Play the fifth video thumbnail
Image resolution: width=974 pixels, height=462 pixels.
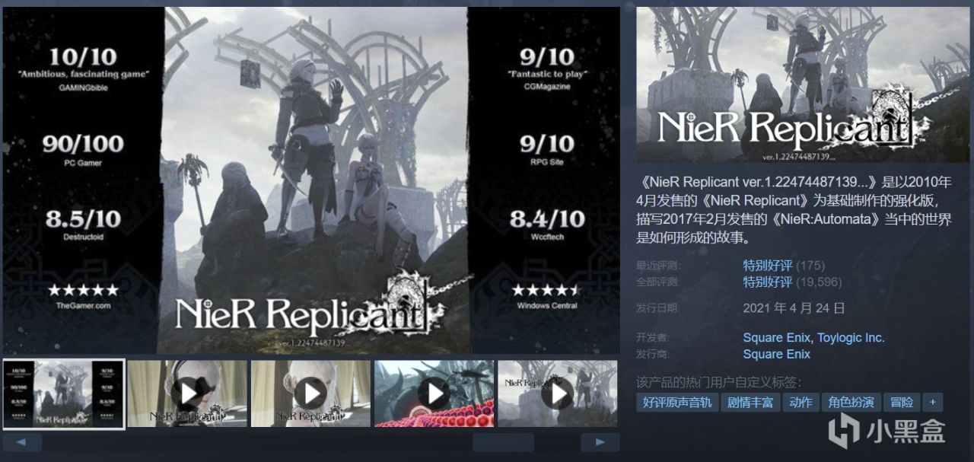pos(558,393)
